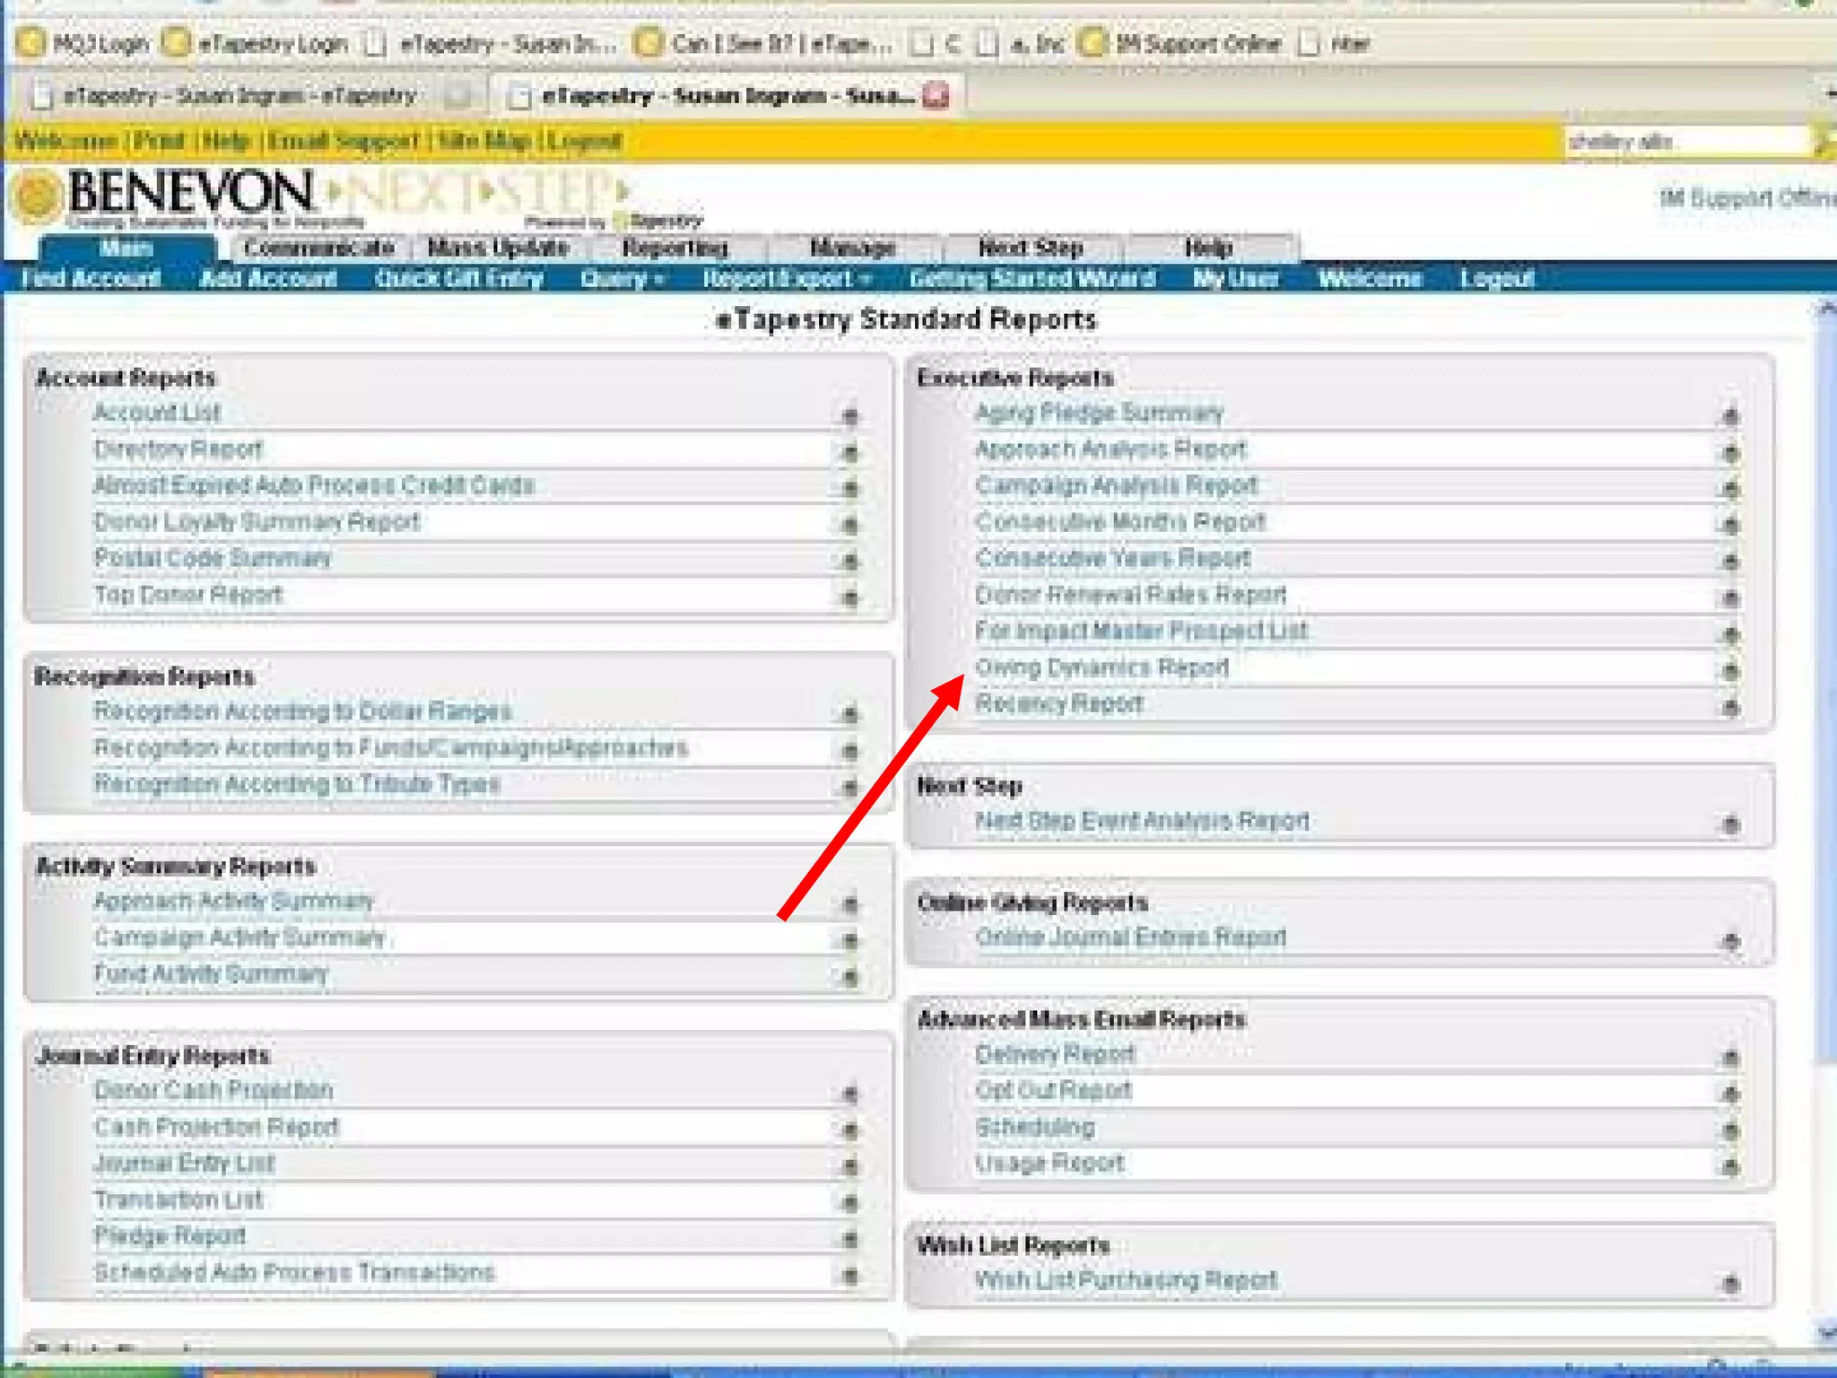Select the Mass Update tab

pos(499,248)
